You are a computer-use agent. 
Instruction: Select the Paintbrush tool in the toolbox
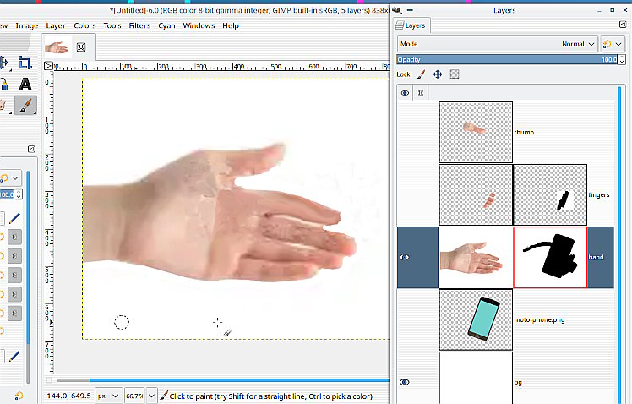point(25,106)
